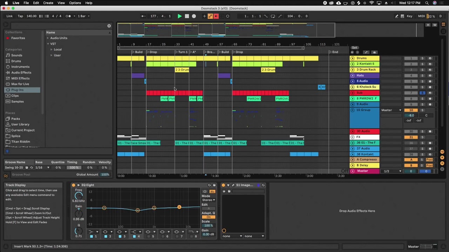Open the Instruments browser category
This screenshot has width=449, height=252.
[x=20, y=67]
